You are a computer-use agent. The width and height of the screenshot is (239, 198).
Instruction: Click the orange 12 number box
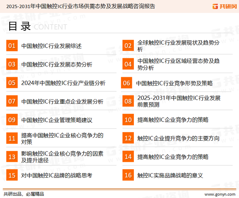(128, 138)
